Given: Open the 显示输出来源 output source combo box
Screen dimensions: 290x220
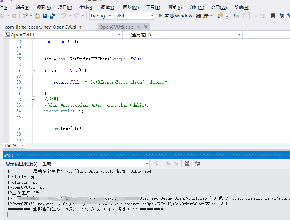Looking at the screenshot, I should click(x=95, y=164).
